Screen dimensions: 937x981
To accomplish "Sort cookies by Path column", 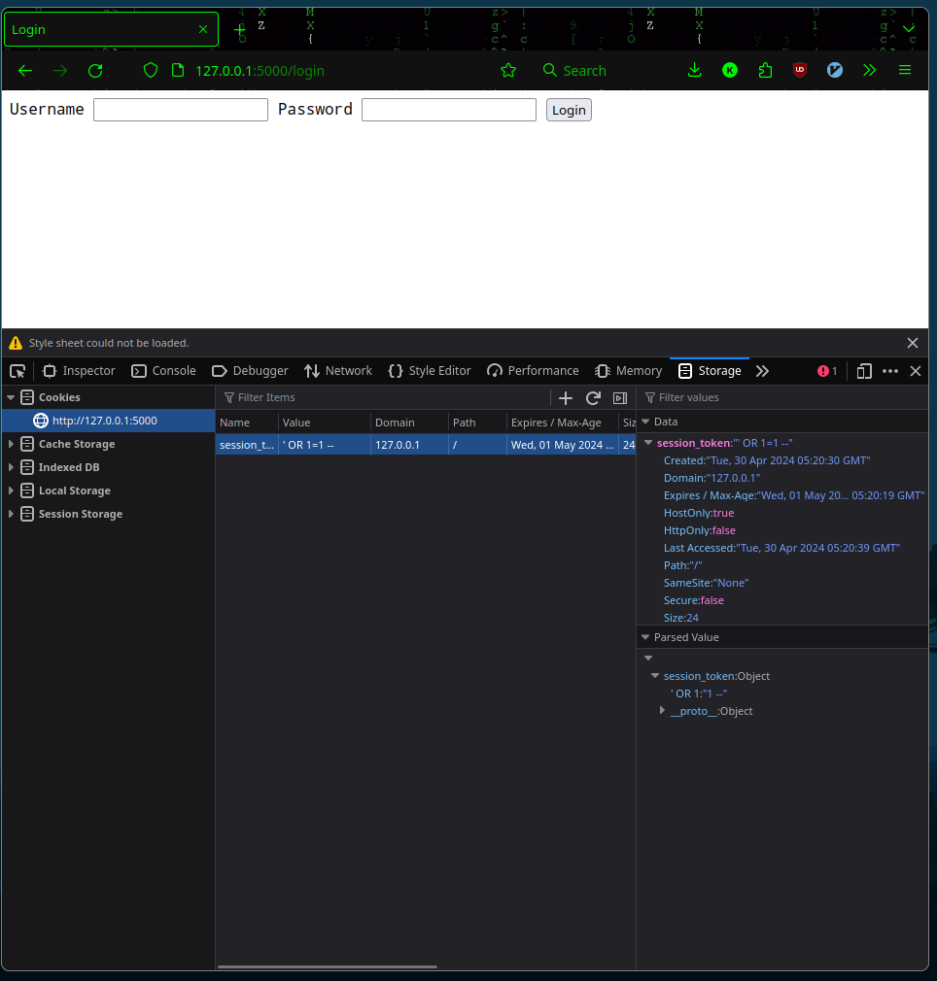I will [x=477, y=423].
